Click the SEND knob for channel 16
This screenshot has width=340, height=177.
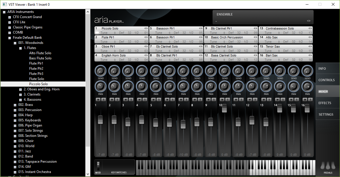(307, 71)
